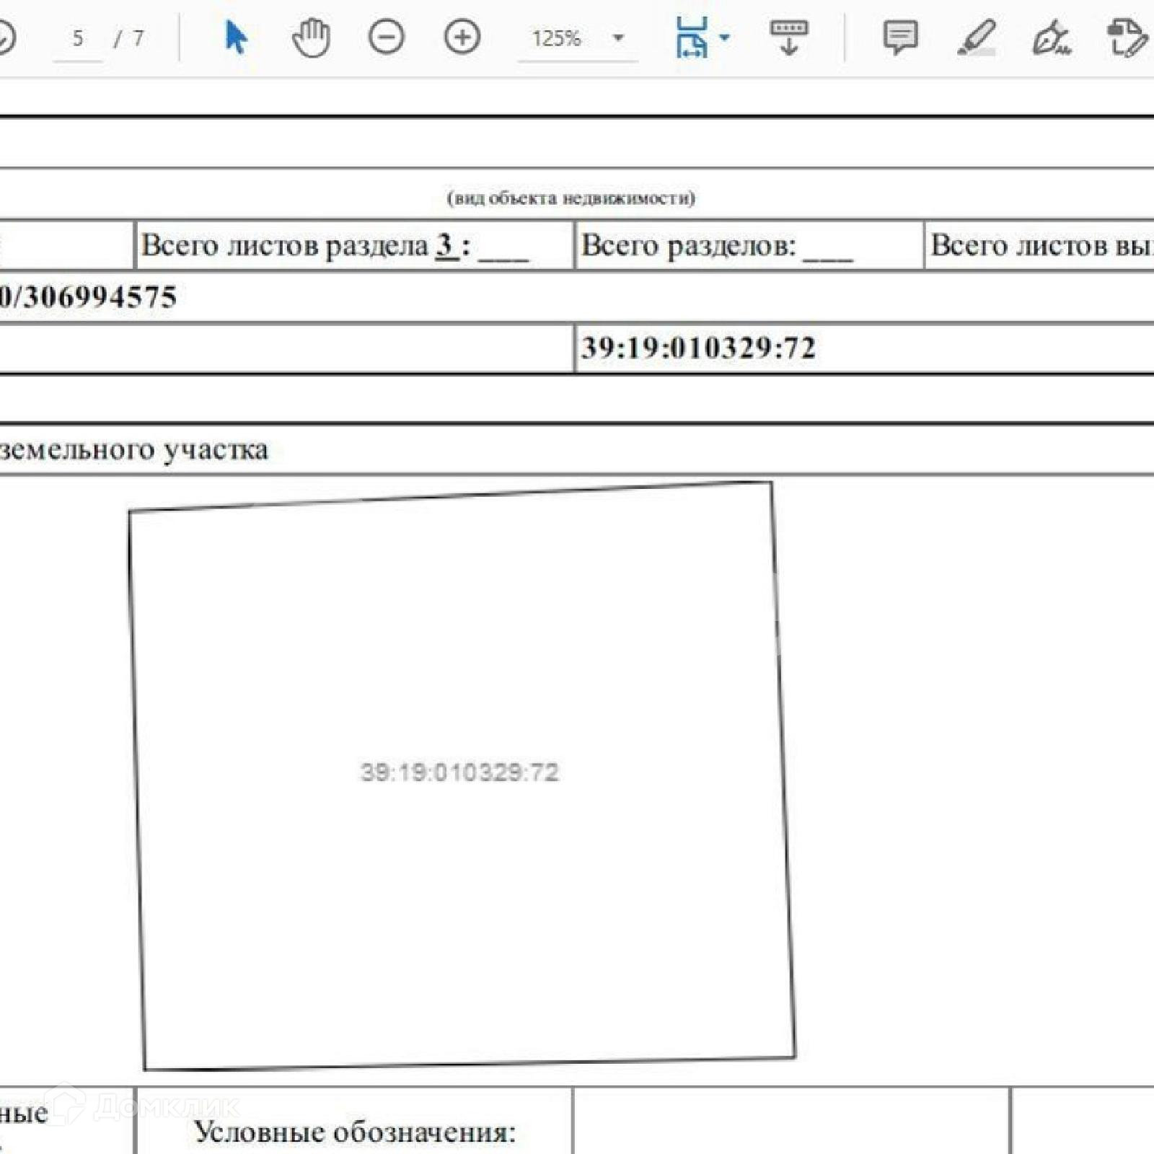Click the text 'Условные обозначения:'

click(x=356, y=1132)
